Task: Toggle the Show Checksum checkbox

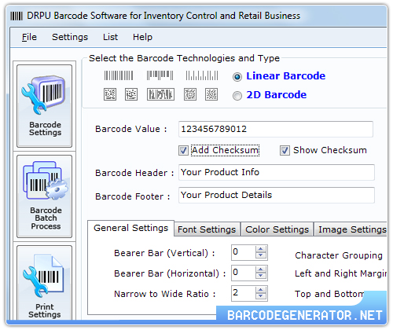Action: 285,151
